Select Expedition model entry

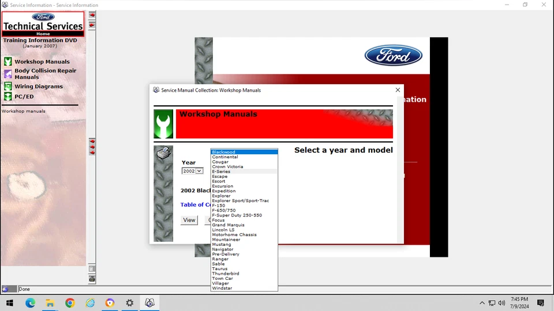click(x=244, y=191)
